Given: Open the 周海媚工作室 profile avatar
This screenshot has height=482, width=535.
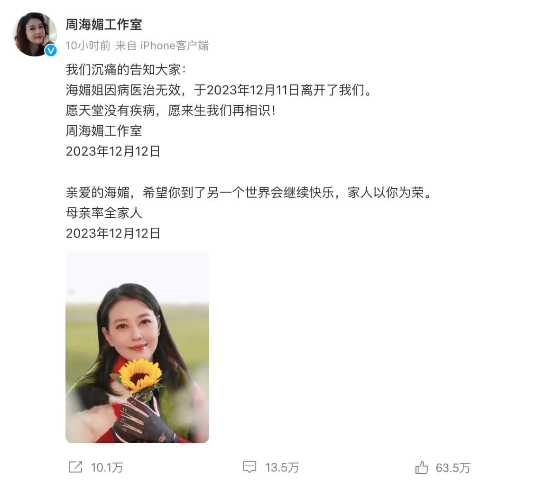Looking at the screenshot, I should click(x=35, y=35).
